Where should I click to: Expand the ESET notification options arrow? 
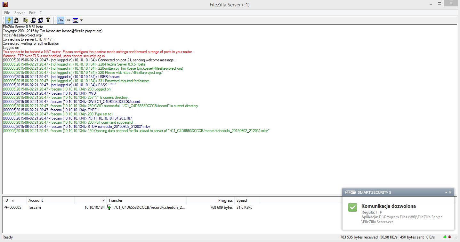click(x=446, y=192)
